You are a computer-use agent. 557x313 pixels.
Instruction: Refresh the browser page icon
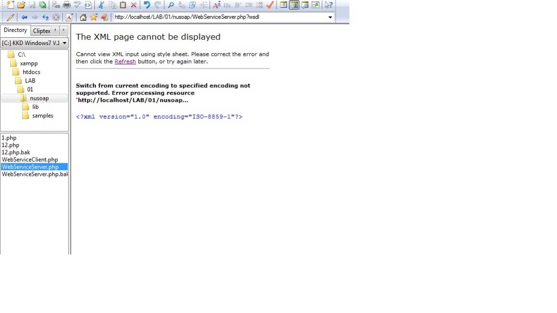45,17
